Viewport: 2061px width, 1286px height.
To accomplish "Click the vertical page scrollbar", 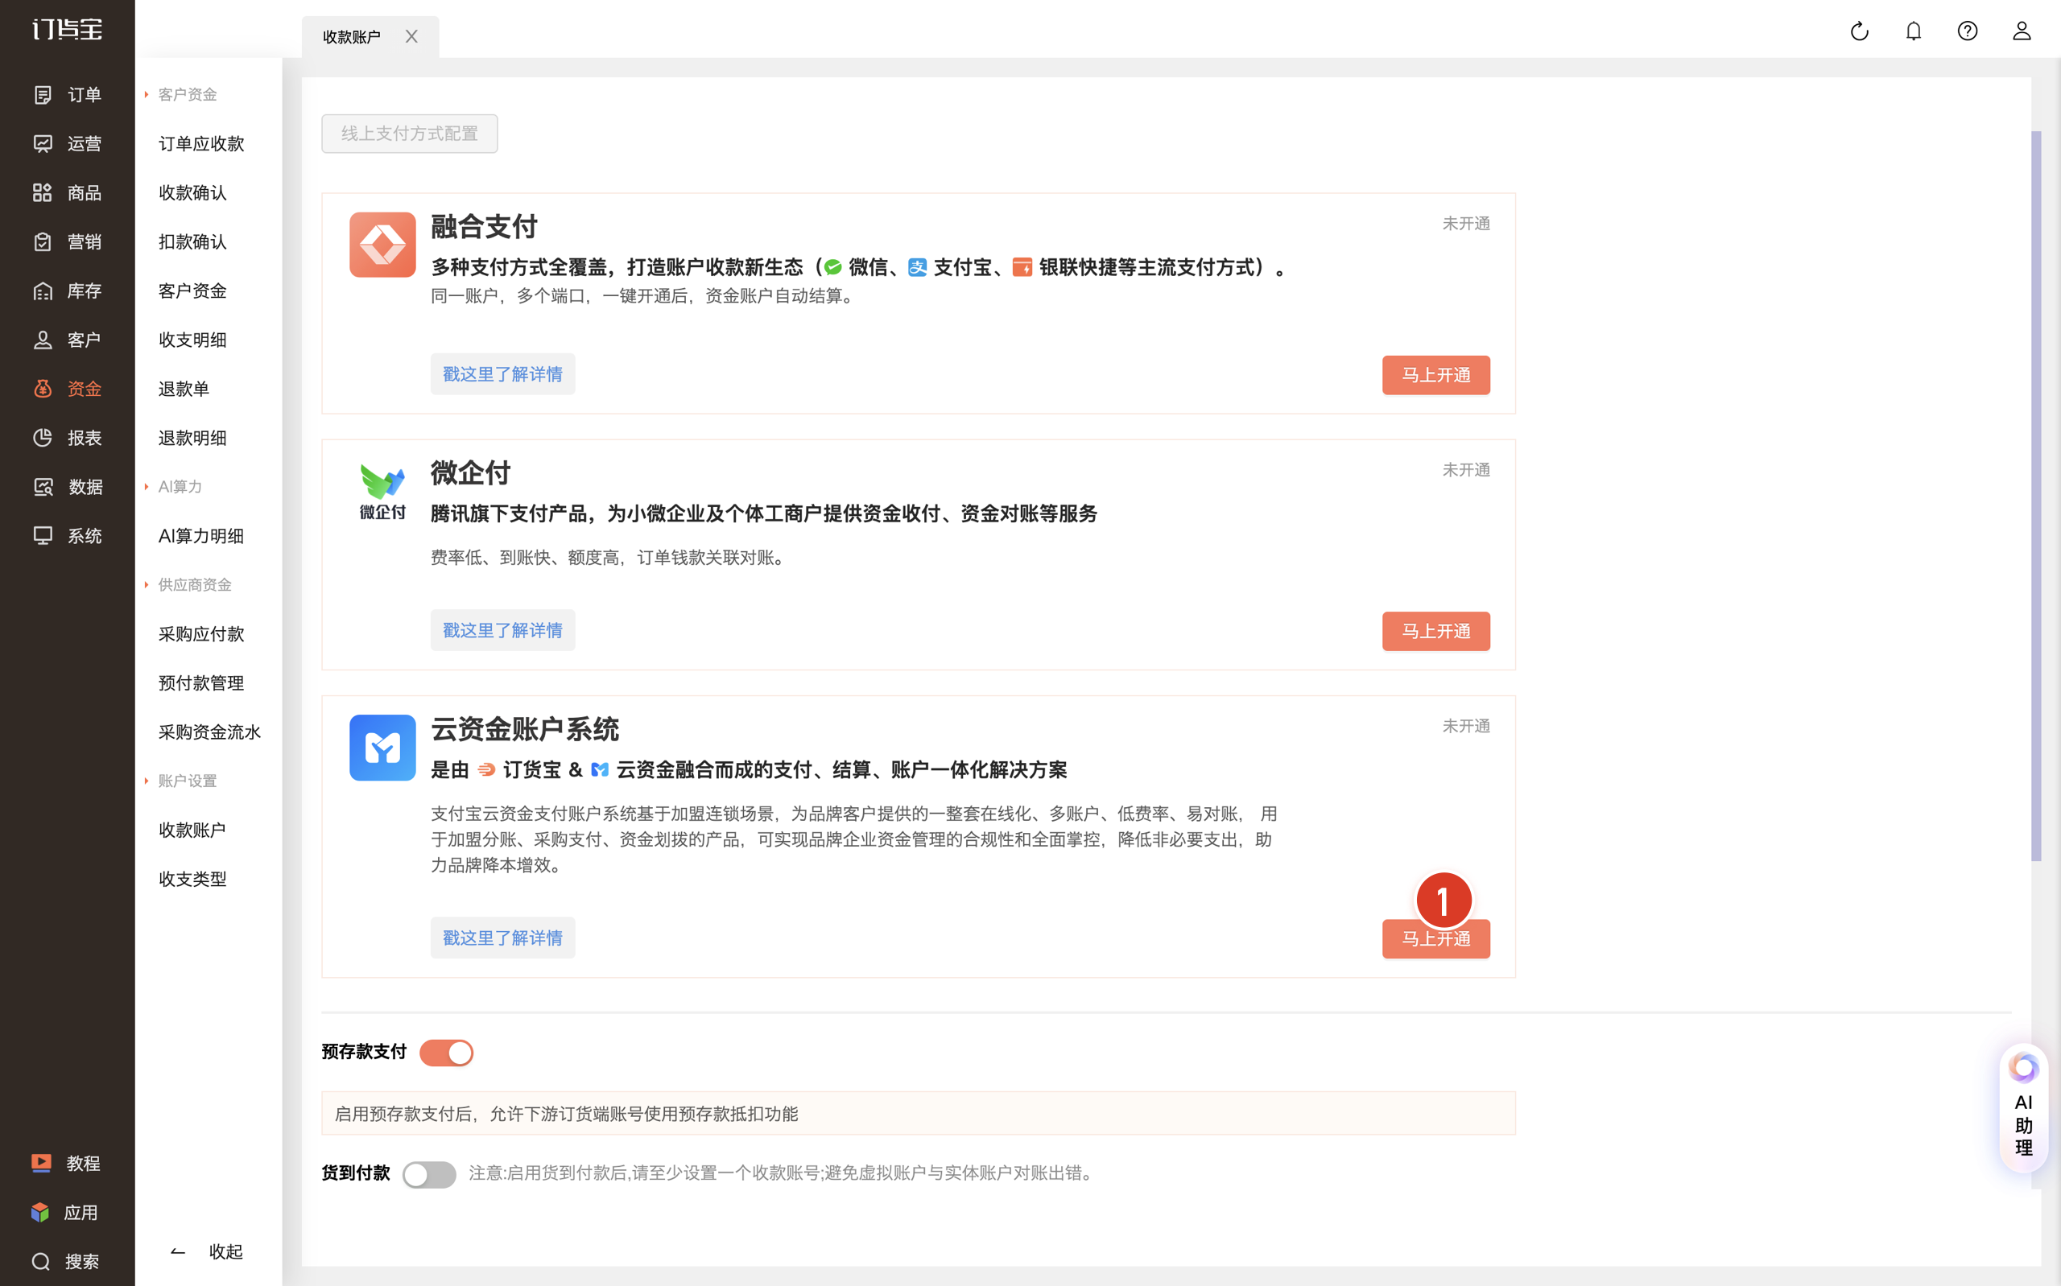I will [2035, 496].
